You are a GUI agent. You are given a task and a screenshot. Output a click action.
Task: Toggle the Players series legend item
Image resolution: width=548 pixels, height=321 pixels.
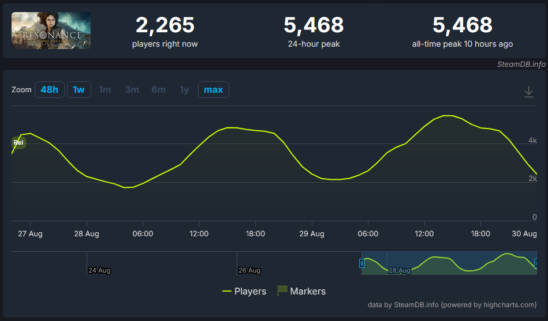pyautogui.click(x=244, y=291)
